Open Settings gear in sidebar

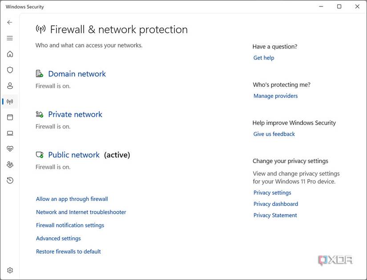tap(10, 270)
